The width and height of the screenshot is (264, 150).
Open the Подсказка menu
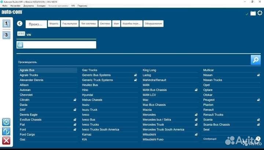click(82, 6)
